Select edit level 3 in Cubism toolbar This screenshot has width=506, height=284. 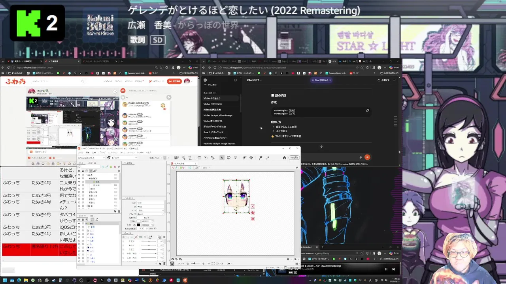point(168,158)
